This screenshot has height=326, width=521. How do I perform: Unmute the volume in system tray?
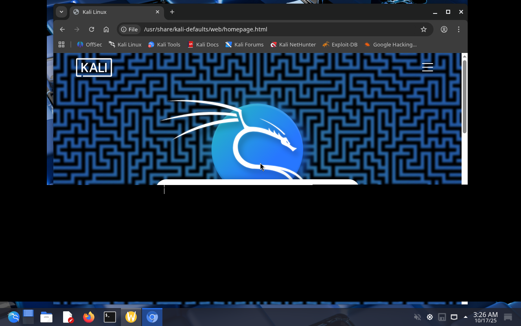point(417,317)
